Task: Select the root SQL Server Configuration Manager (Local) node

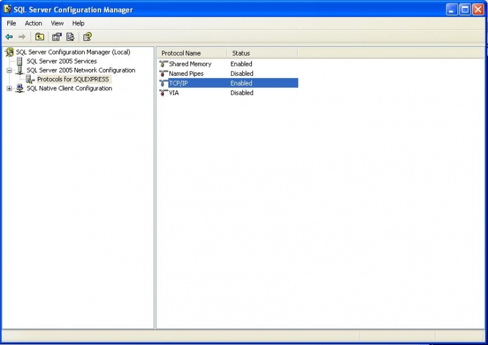Action: point(73,53)
